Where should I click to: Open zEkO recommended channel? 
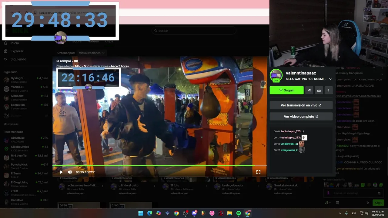(x=26, y=193)
